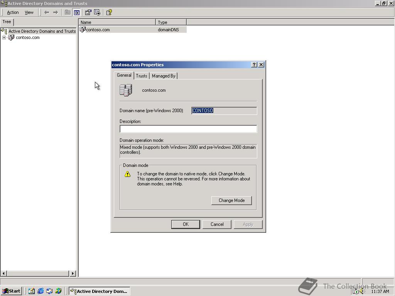Click the Type column header
The height and width of the screenshot is (296, 395).
coord(171,22)
